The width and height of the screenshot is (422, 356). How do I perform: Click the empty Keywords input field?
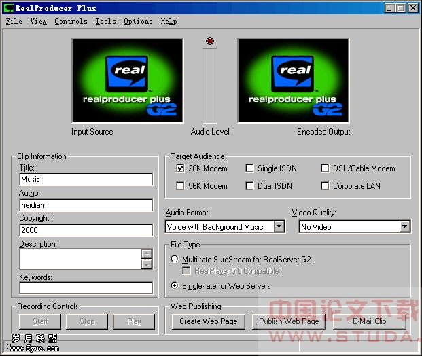tap(86, 288)
